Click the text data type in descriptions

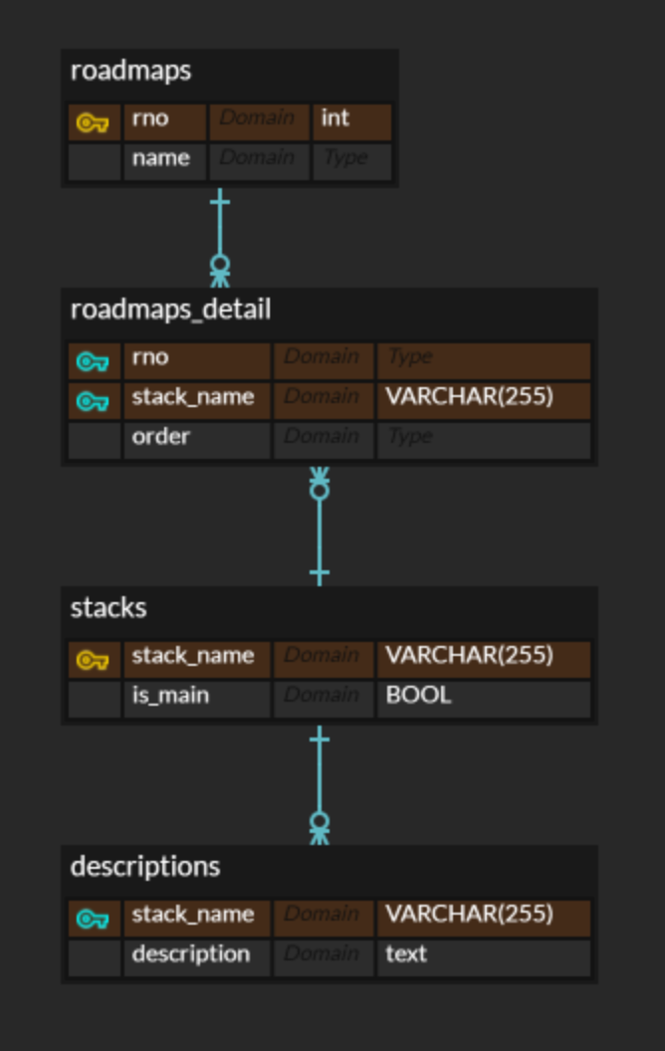(x=407, y=954)
